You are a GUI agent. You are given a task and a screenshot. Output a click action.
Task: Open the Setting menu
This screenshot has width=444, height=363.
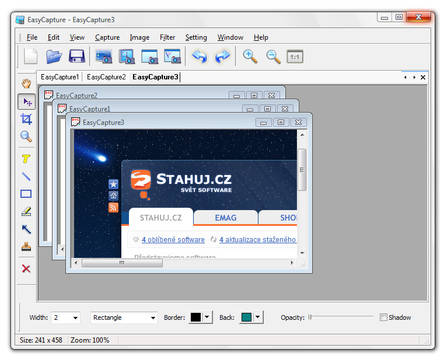[196, 37]
